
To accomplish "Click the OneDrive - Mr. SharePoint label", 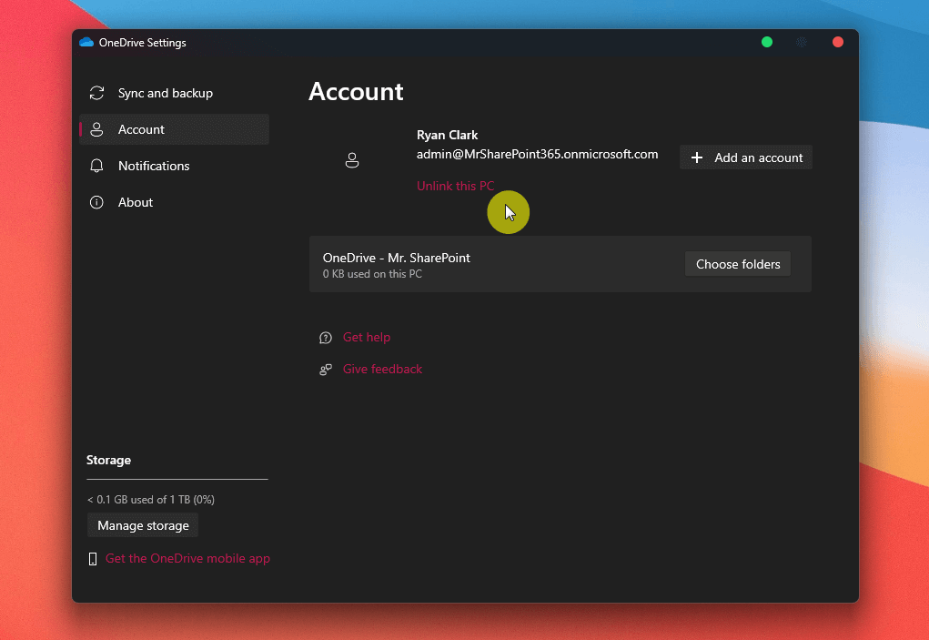I will (x=397, y=258).
